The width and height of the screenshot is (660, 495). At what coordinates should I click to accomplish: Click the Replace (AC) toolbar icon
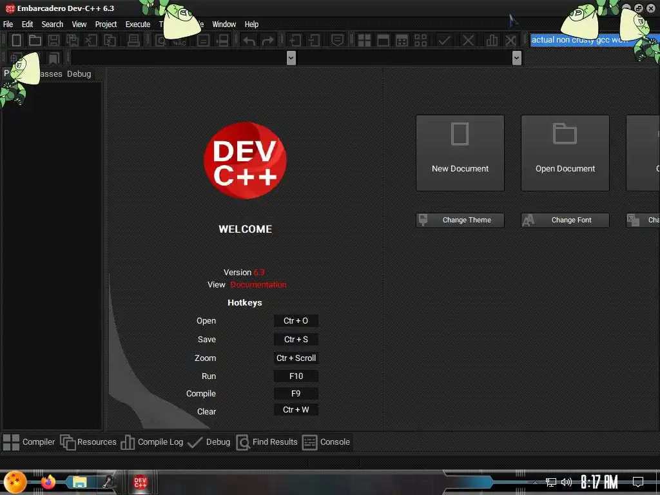point(180,43)
